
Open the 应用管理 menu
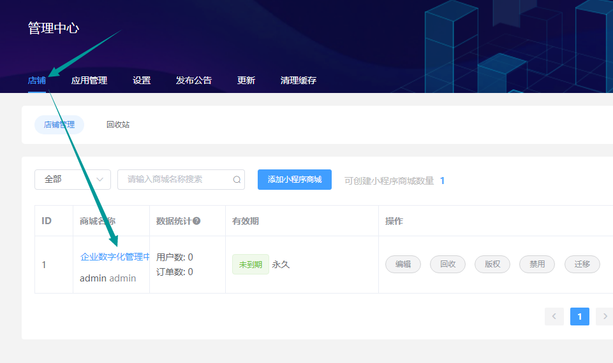click(89, 80)
